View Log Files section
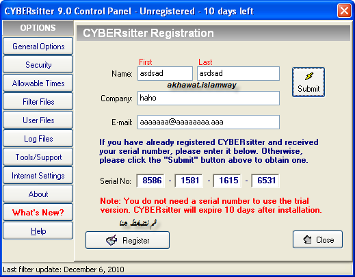Screen dimensions: 355x277 pyautogui.click(x=38, y=138)
